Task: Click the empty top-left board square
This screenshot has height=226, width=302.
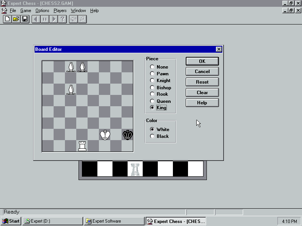Action: (48, 67)
